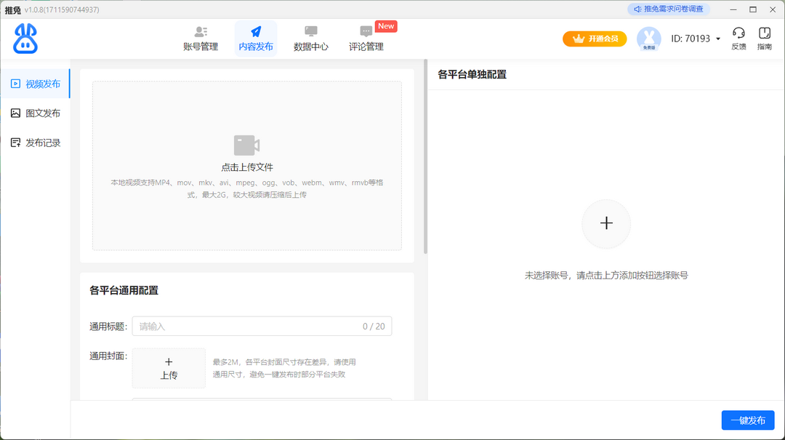Click the 开通会员 membership button
The height and width of the screenshot is (440, 785).
(595, 39)
